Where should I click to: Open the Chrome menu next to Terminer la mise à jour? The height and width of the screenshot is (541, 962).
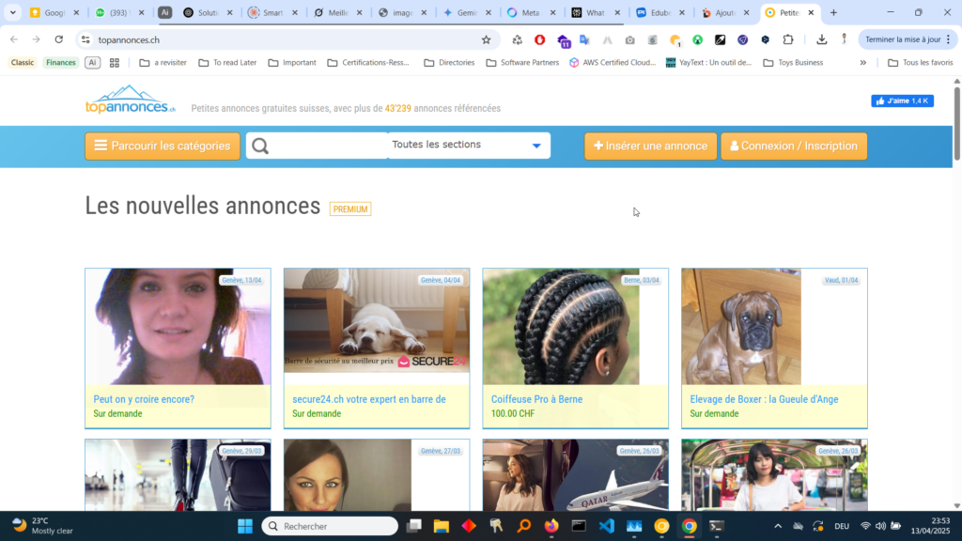point(949,39)
